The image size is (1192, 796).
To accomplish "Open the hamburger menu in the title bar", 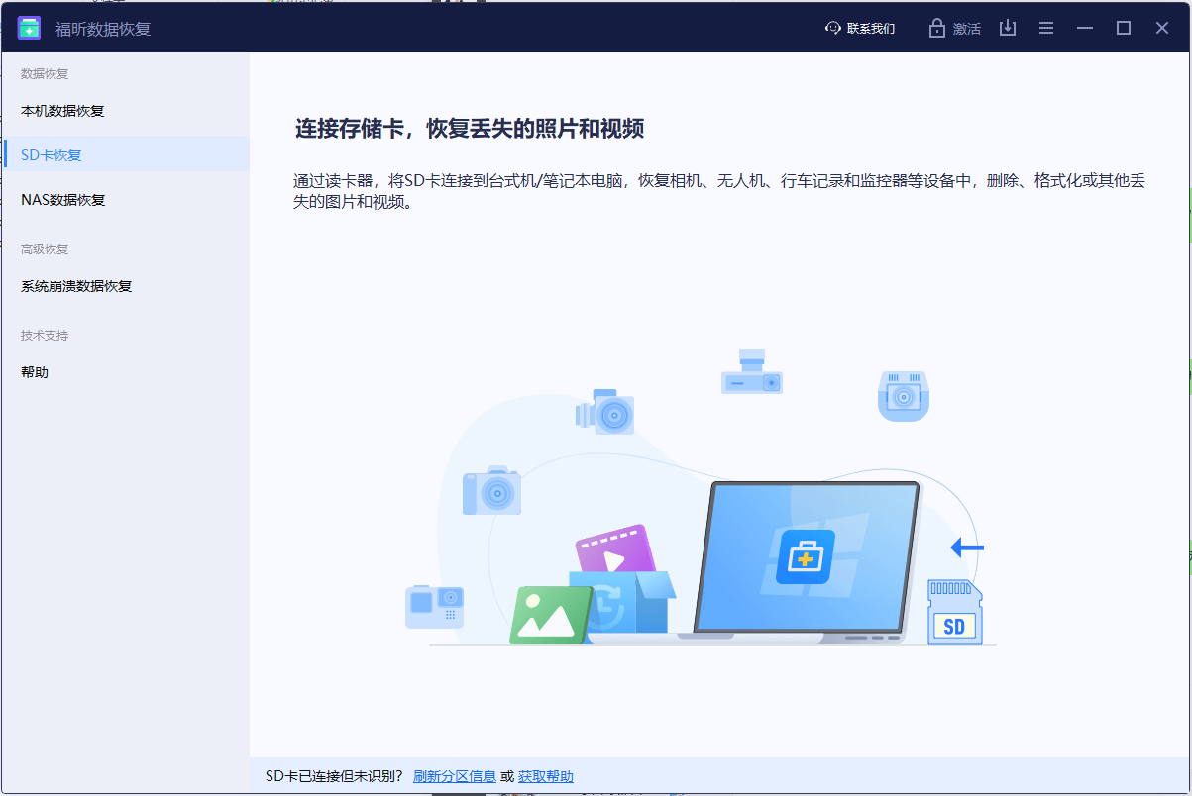I will pyautogui.click(x=1045, y=28).
